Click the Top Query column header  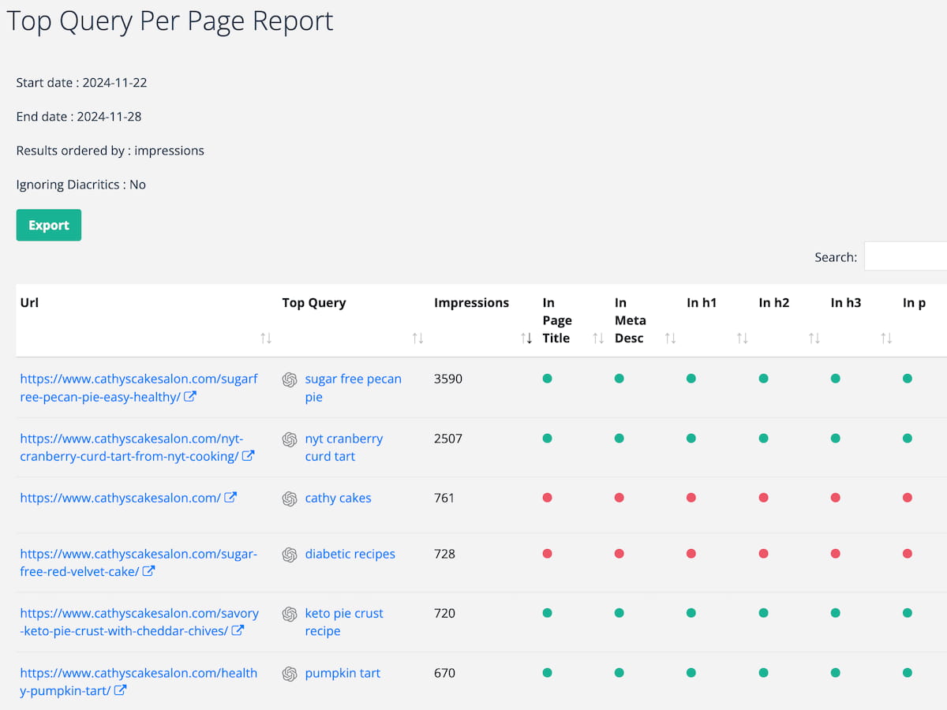point(314,303)
